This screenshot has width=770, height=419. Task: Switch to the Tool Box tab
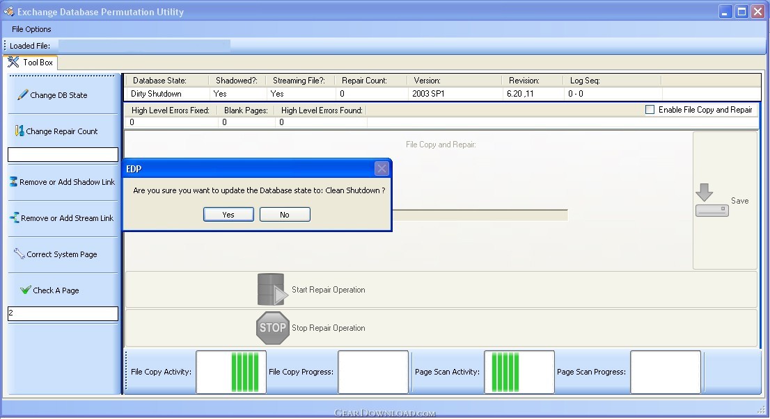31,63
